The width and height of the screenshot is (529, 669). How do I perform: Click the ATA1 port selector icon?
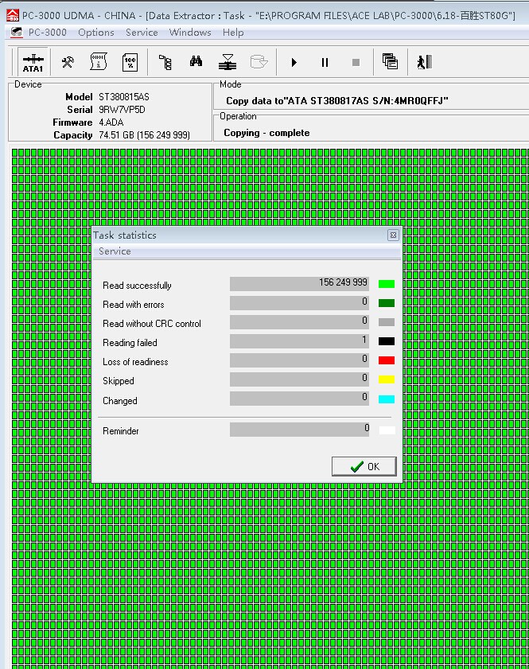pyautogui.click(x=33, y=62)
